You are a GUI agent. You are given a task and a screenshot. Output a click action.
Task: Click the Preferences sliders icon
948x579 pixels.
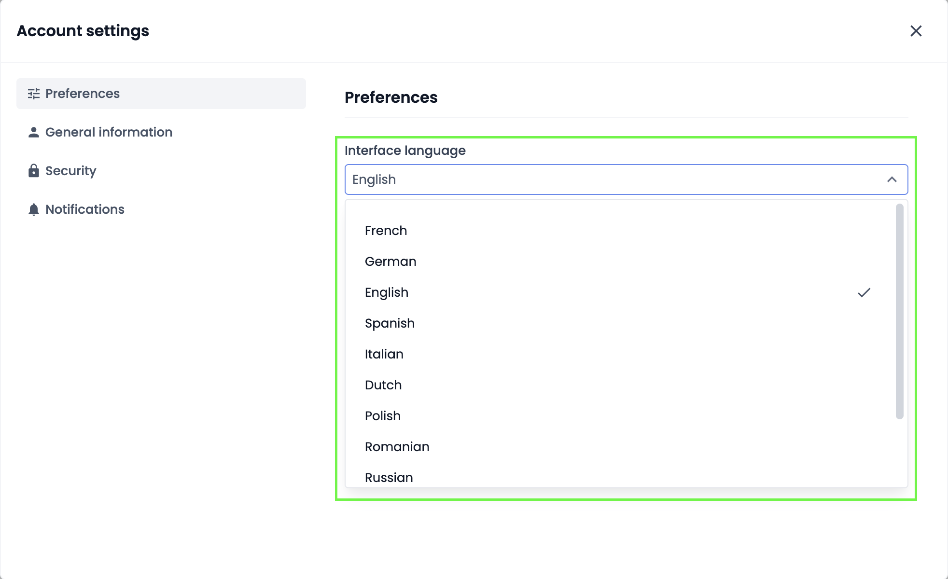[33, 94]
